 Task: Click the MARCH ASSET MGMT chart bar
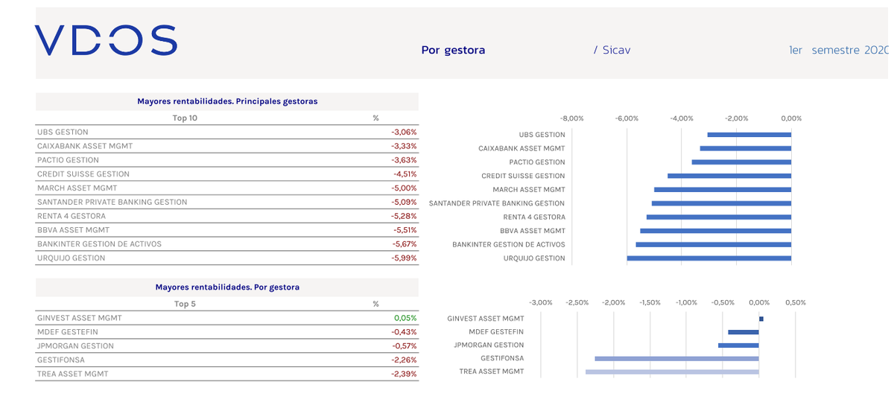click(723, 190)
